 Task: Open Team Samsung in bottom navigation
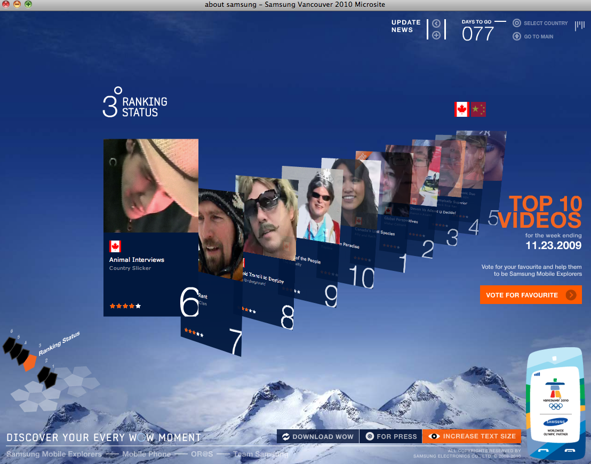pos(260,454)
